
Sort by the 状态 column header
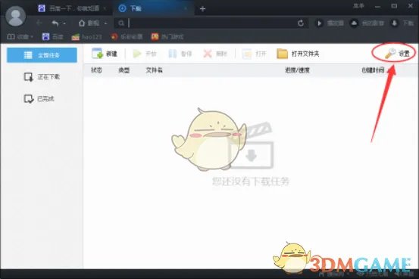96,70
